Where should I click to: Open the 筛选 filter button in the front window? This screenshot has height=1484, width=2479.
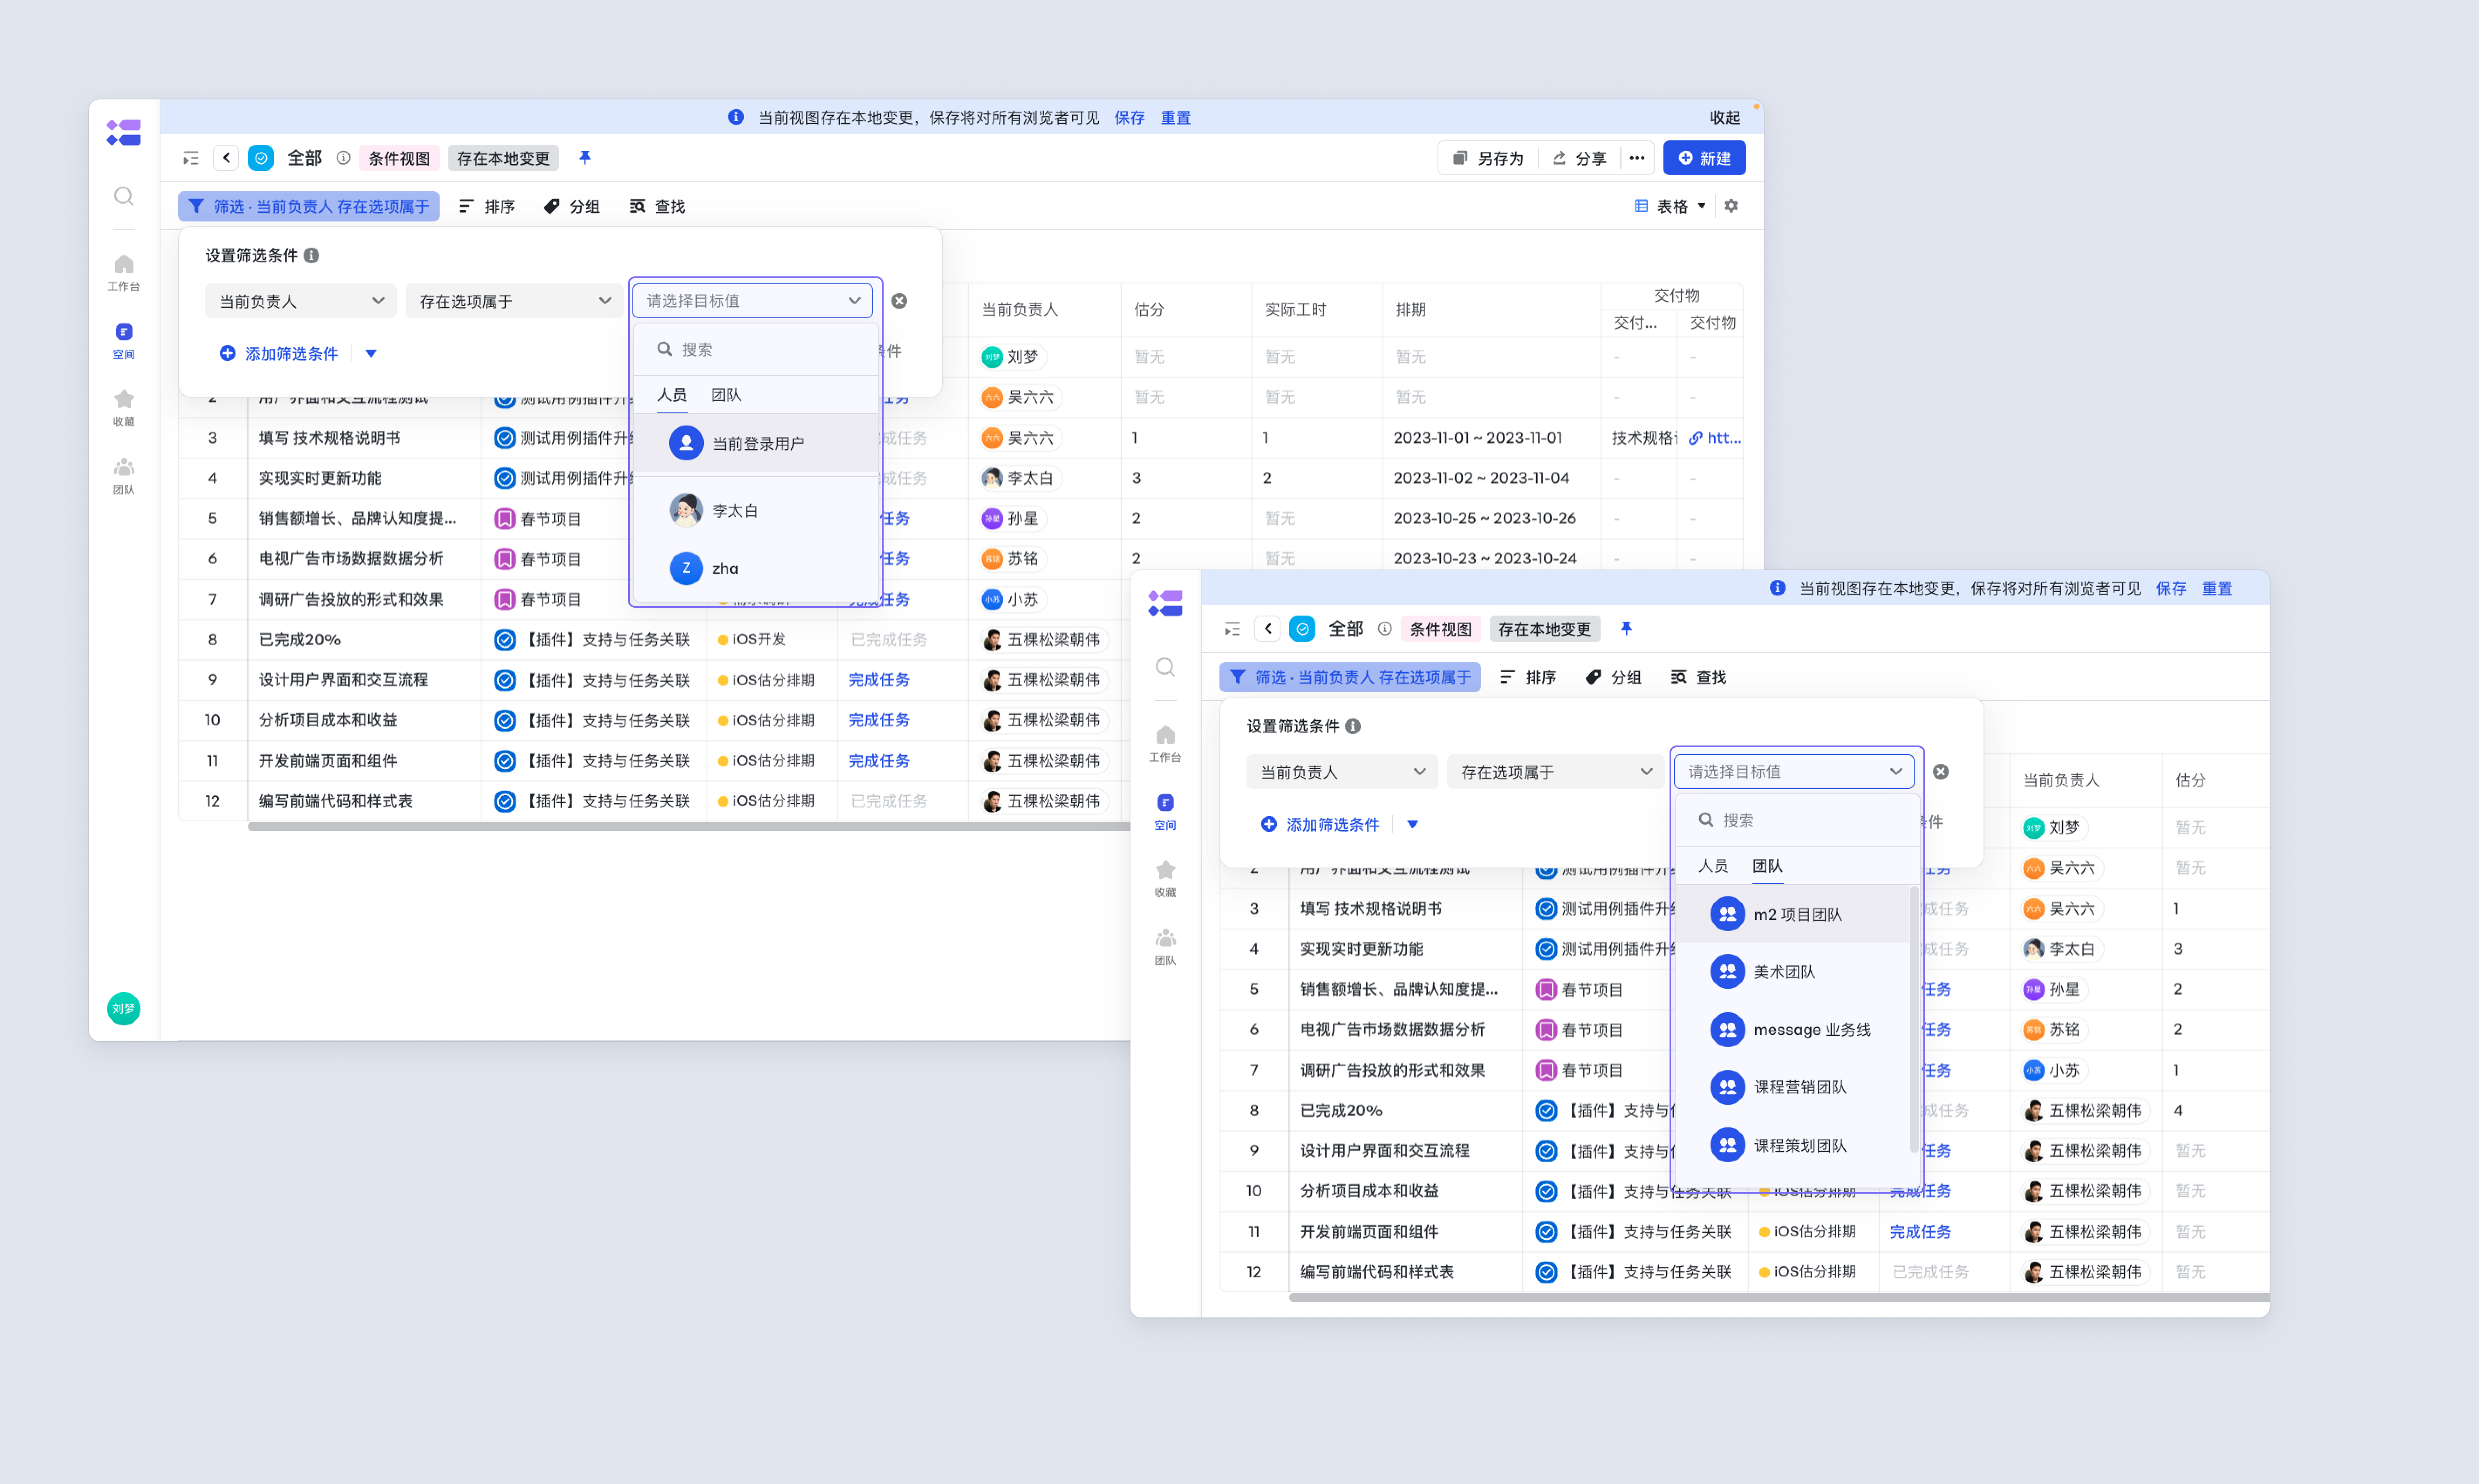coord(1351,677)
